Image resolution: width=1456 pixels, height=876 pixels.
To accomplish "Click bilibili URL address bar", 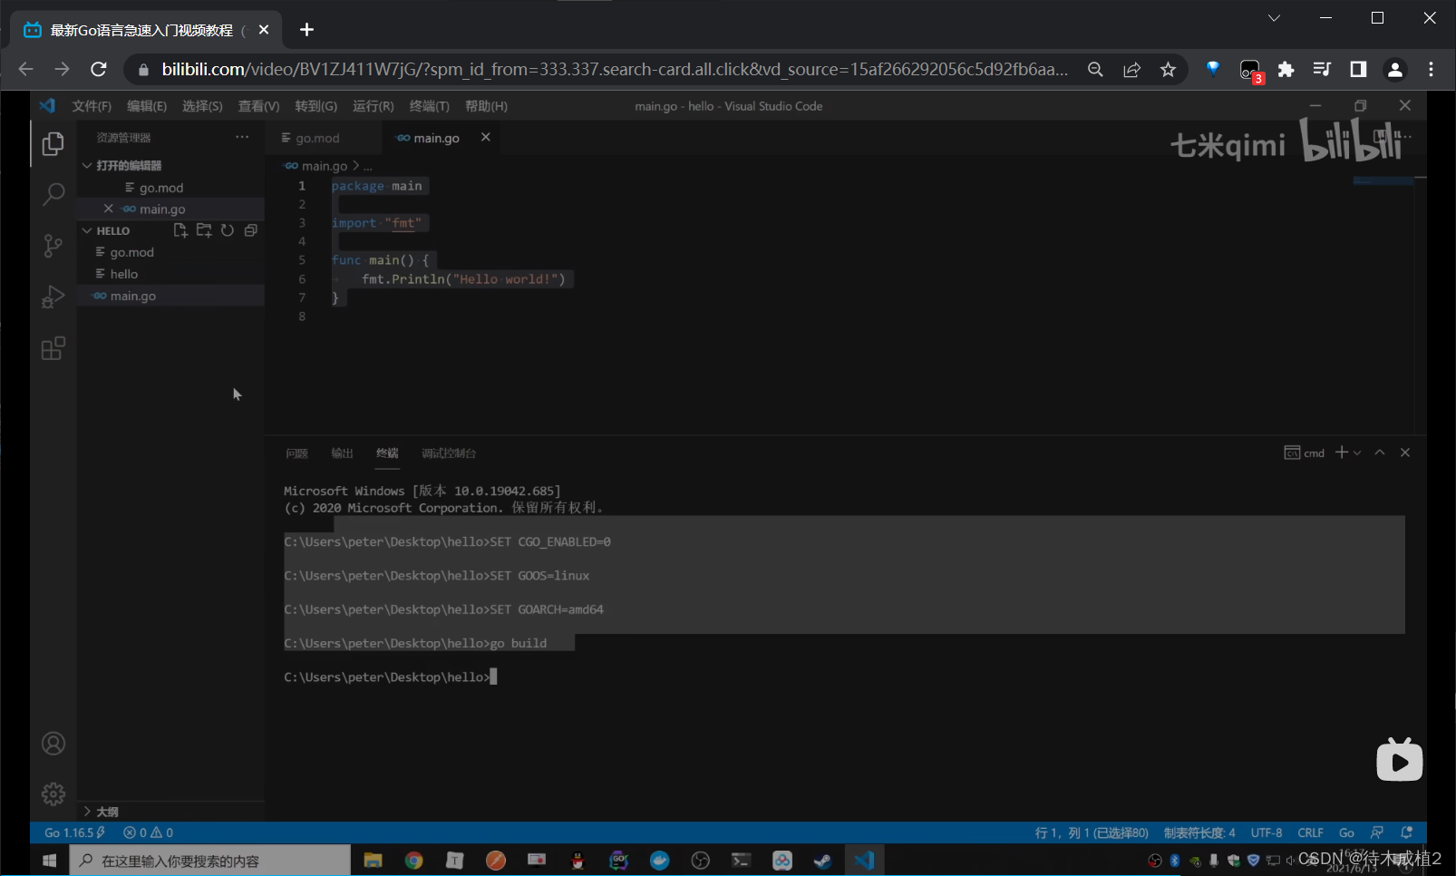I will pos(614,69).
